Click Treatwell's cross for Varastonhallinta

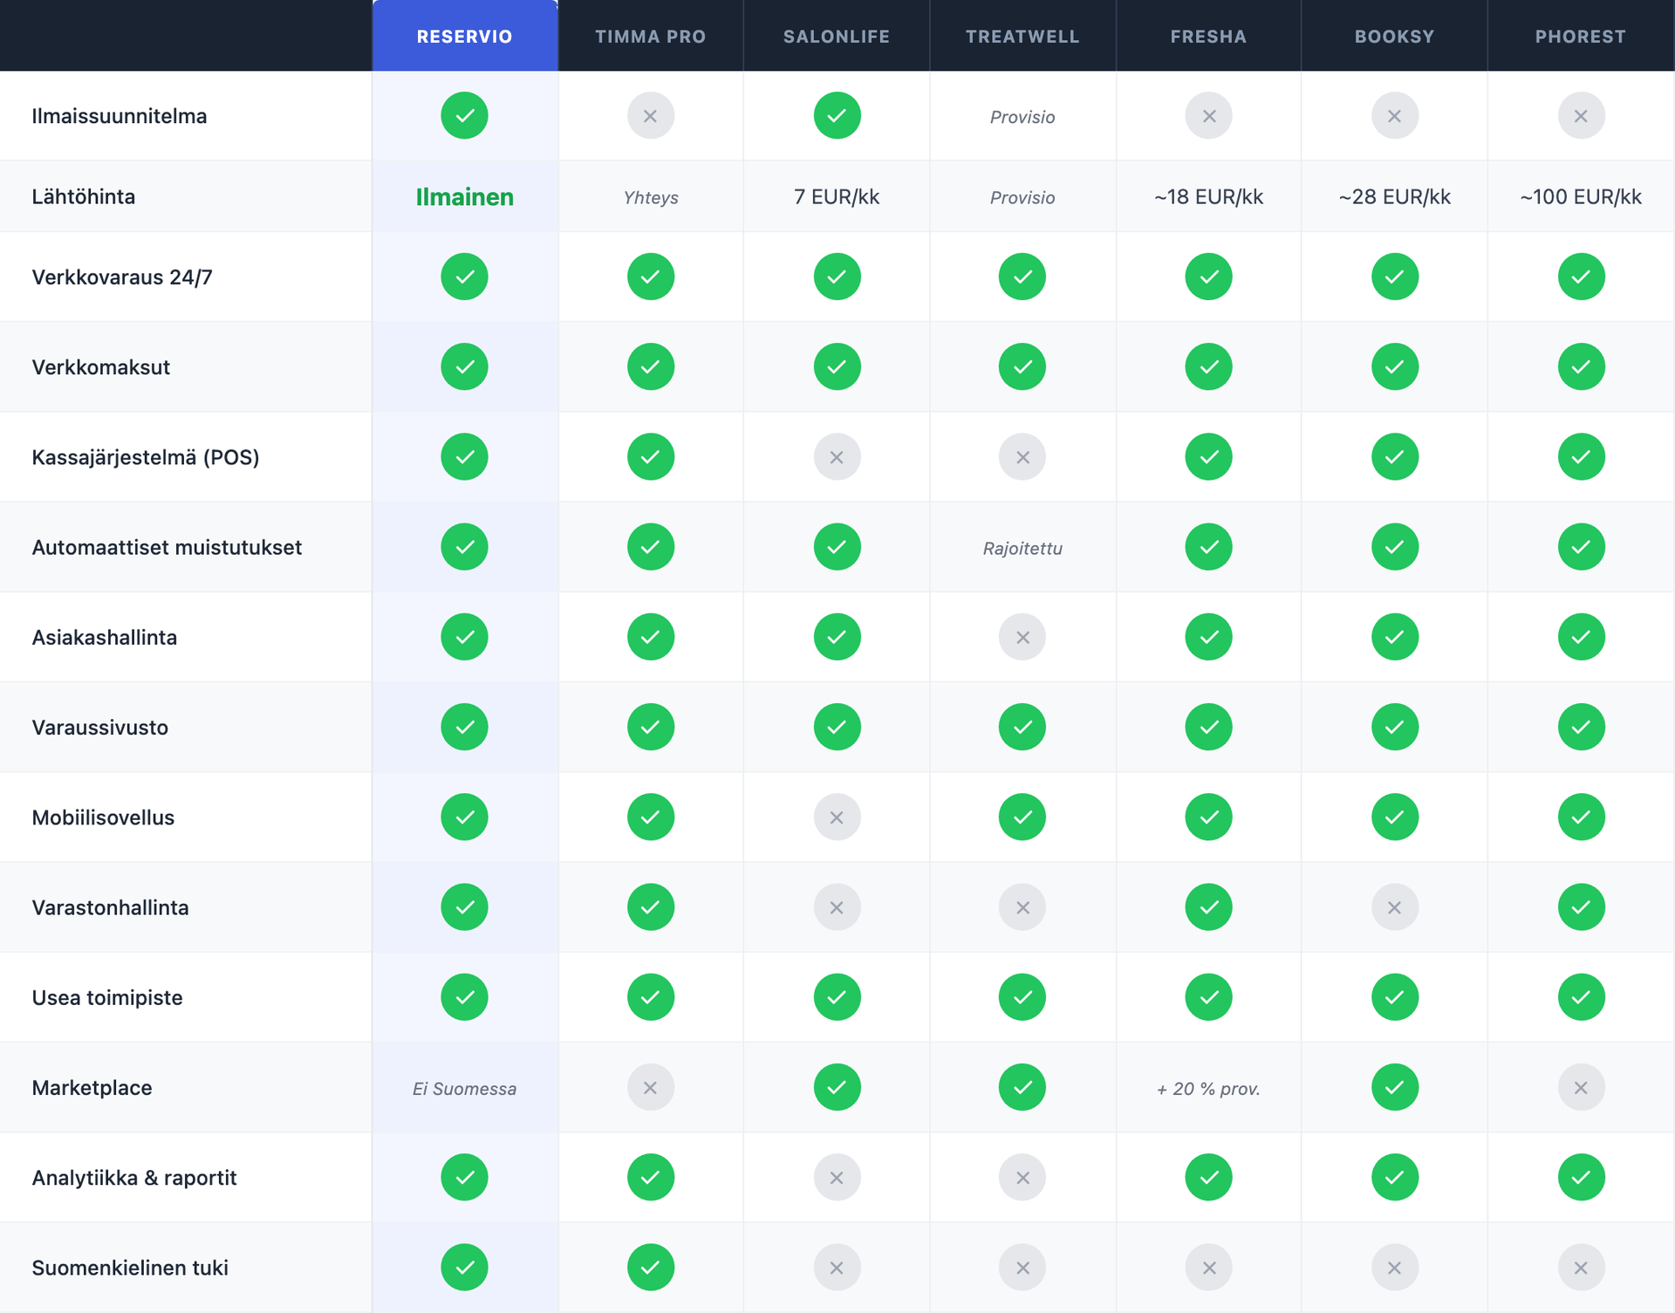pos(1022,906)
